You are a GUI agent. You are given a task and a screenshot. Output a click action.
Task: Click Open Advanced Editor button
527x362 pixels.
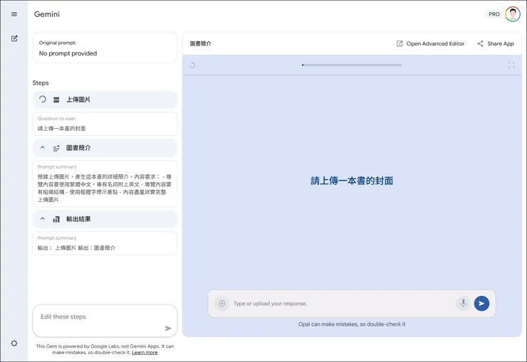pyautogui.click(x=430, y=43)
